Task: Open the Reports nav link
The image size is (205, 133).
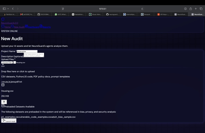Action: 47,27
